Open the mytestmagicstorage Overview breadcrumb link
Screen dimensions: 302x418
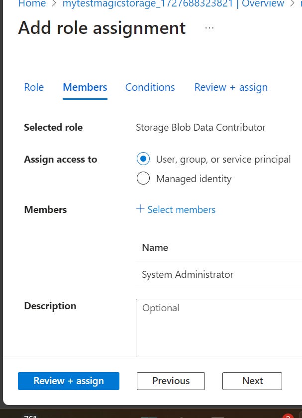pos(173,3)
